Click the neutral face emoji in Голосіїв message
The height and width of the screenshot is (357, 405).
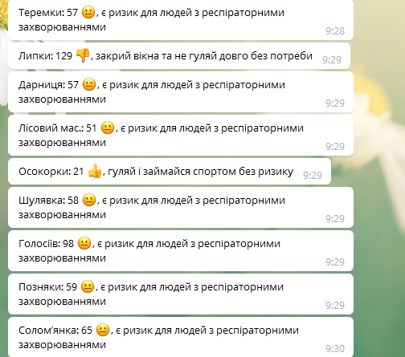click(84, 243)
